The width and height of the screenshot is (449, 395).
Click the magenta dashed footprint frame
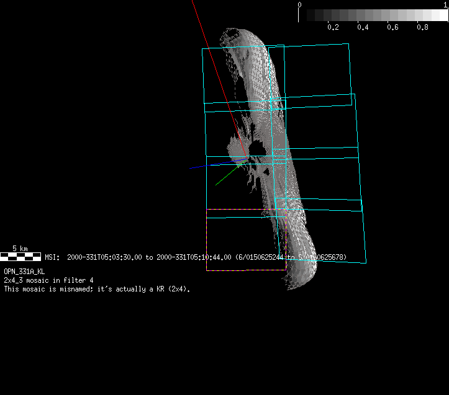207,241
